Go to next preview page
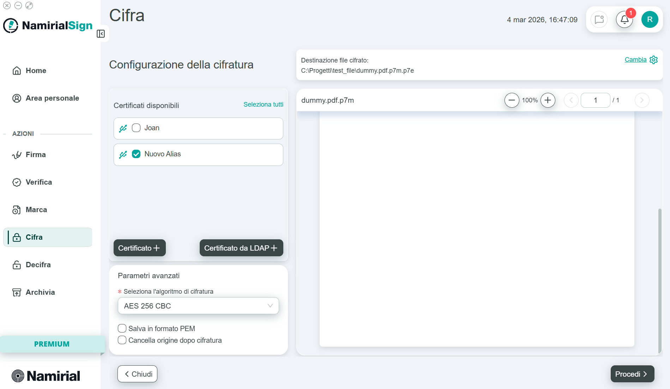The width and height of the screenshot is (670, 389). pyautogui.click(x=642, y=100)
